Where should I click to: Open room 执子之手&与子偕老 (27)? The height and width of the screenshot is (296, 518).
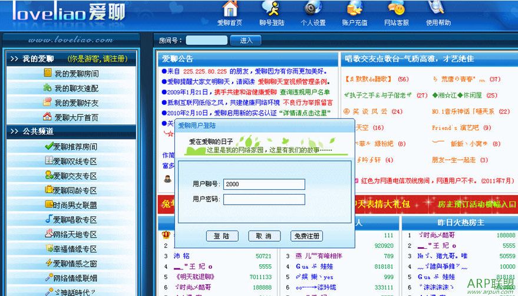(x=386, y=96)
